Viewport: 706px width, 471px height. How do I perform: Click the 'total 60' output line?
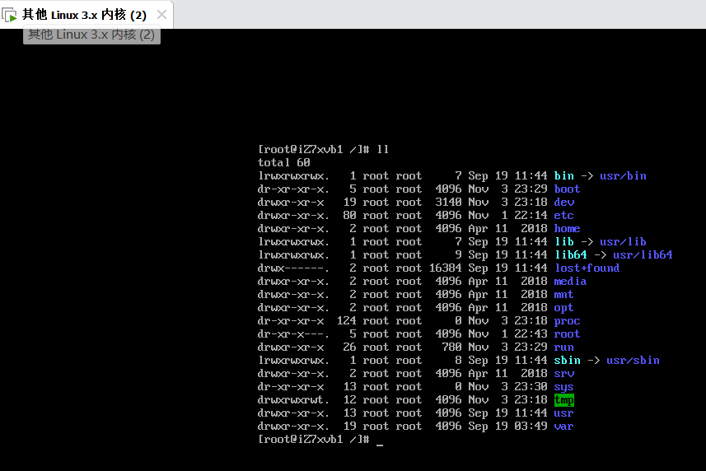click(x=283, y=162)
